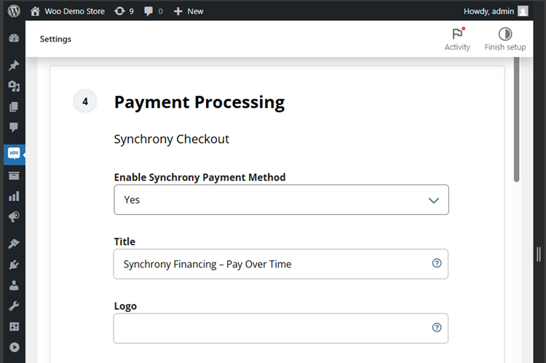Click the WooCommerce sidebar icon
The width and height of the screenshot is (546, 363).
(13, 154)
